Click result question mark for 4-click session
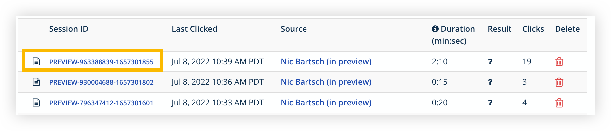This screenshot has height=131, width=611. (x=490, y=103)
